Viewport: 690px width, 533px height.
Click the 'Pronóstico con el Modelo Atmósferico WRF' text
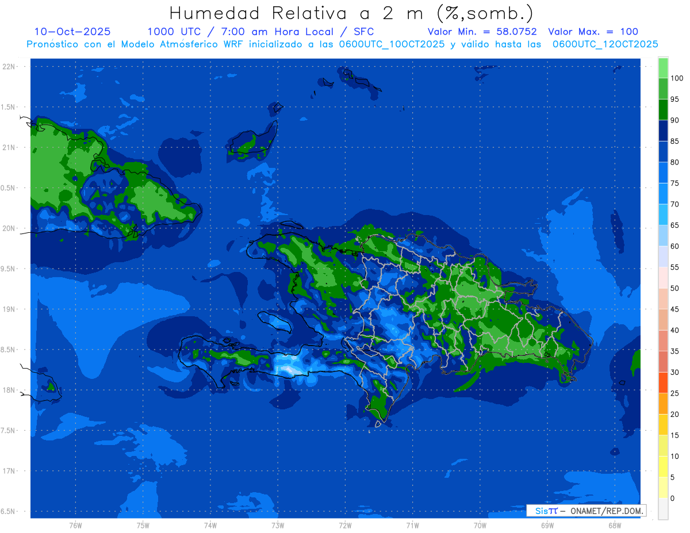(x=137, y=44)
